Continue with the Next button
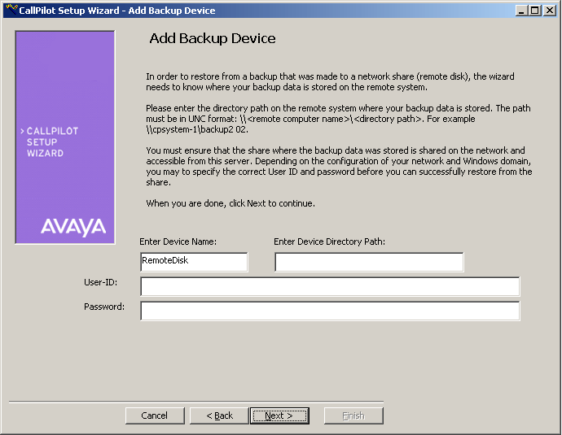Viewport: 562px width, 435px height. click(x=279, y=415)
